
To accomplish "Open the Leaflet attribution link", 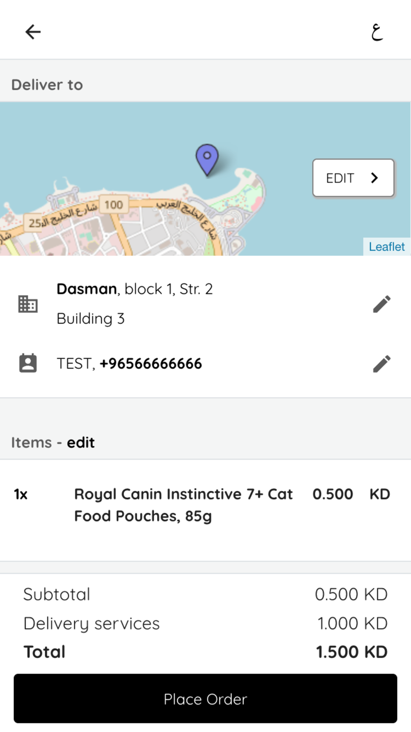I will (x=386, y=247).
